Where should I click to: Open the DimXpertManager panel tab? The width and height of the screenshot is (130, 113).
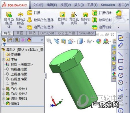pos(23,40)
